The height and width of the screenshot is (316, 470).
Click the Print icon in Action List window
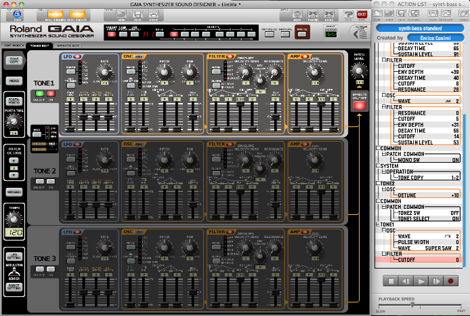tap(433, 13)
